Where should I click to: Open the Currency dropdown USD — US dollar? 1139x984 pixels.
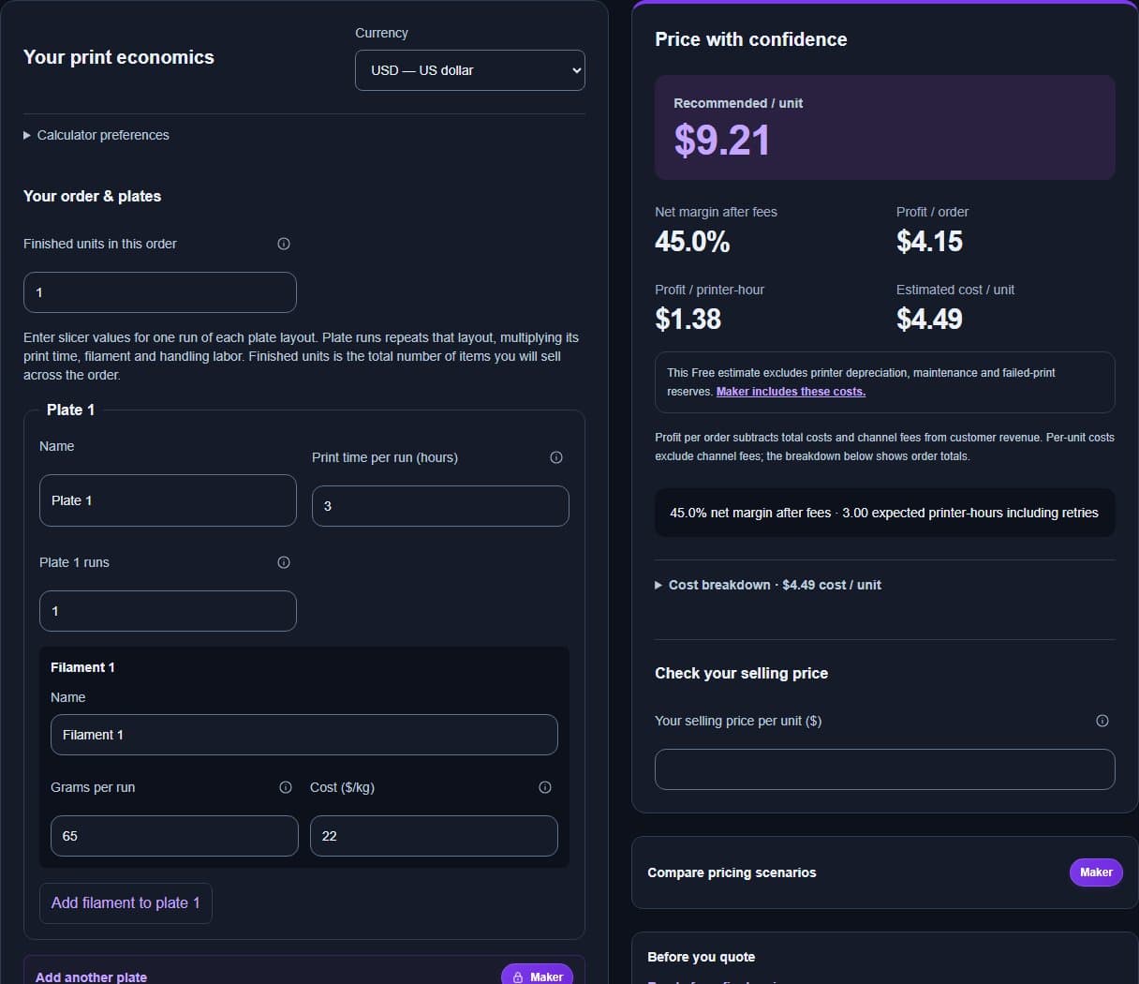pos(470,70)
